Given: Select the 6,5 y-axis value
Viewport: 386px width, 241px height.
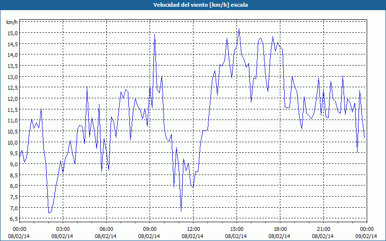Looking at the screenshot, I should click(x=14, y=219).
